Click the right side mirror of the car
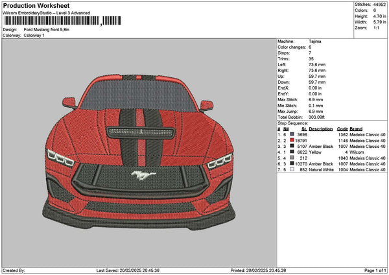 coord(207,104)
